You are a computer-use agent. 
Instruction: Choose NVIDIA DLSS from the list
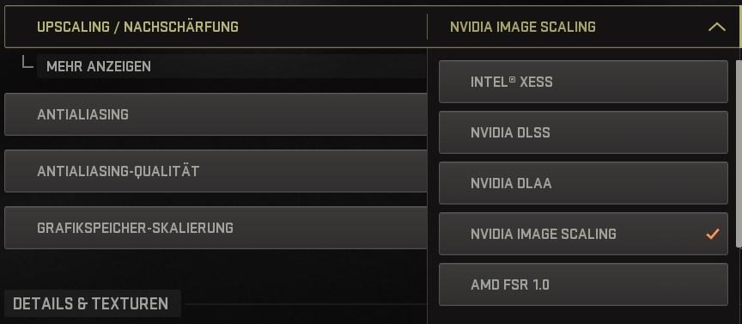(583, 132)
